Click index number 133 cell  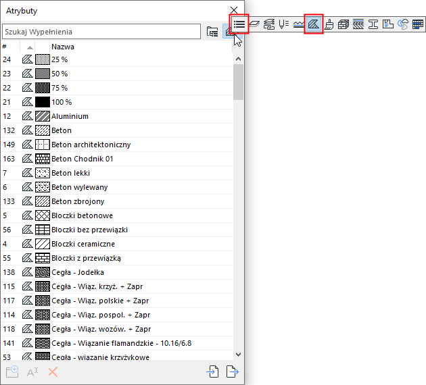tap(9, 201)
